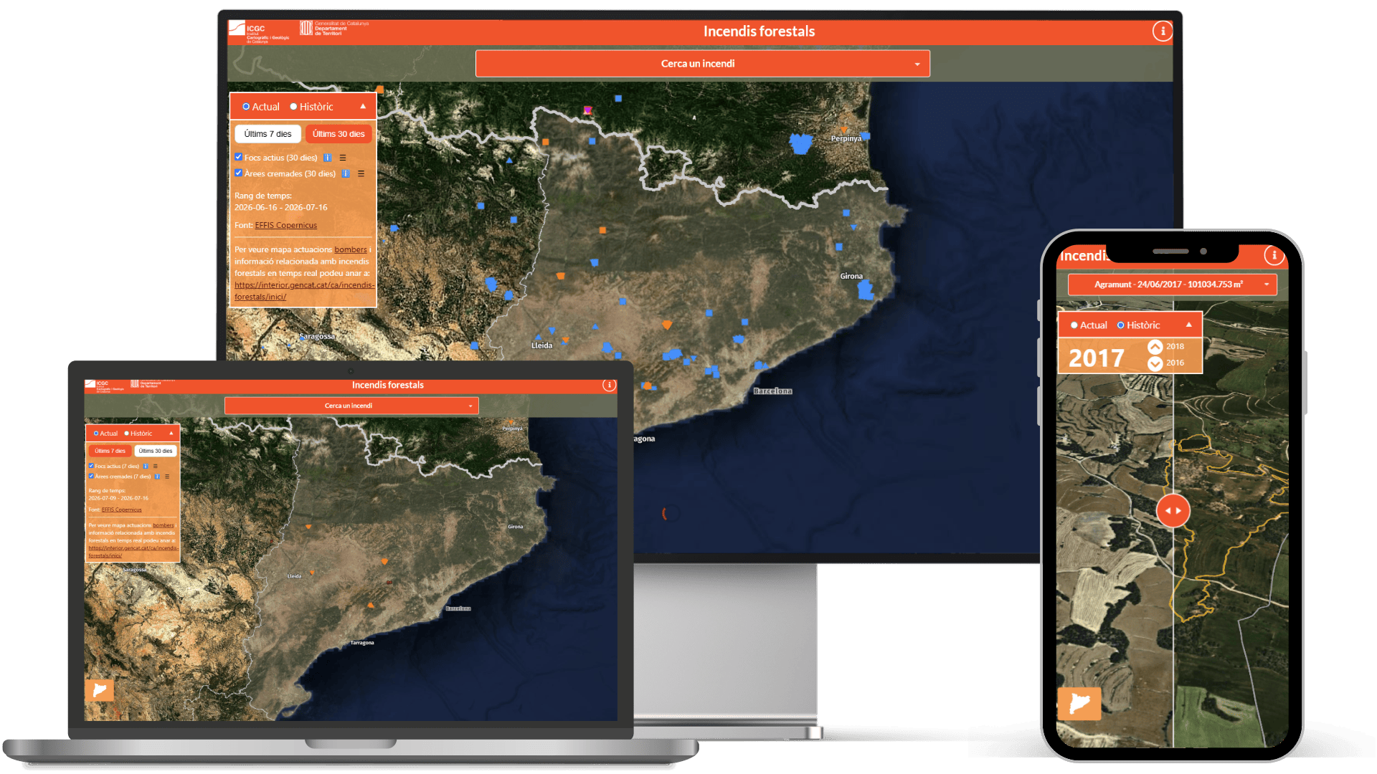Uncheck Focs actius (30 dies) on the monitor
Screen dimensions: 1377x774
[x=238, y=157]
